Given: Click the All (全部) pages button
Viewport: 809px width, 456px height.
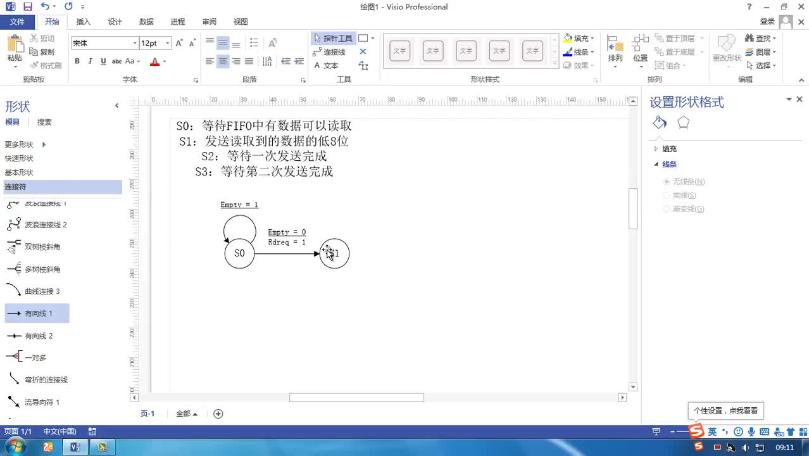Looking at the screenshot, I should [187, 414].
